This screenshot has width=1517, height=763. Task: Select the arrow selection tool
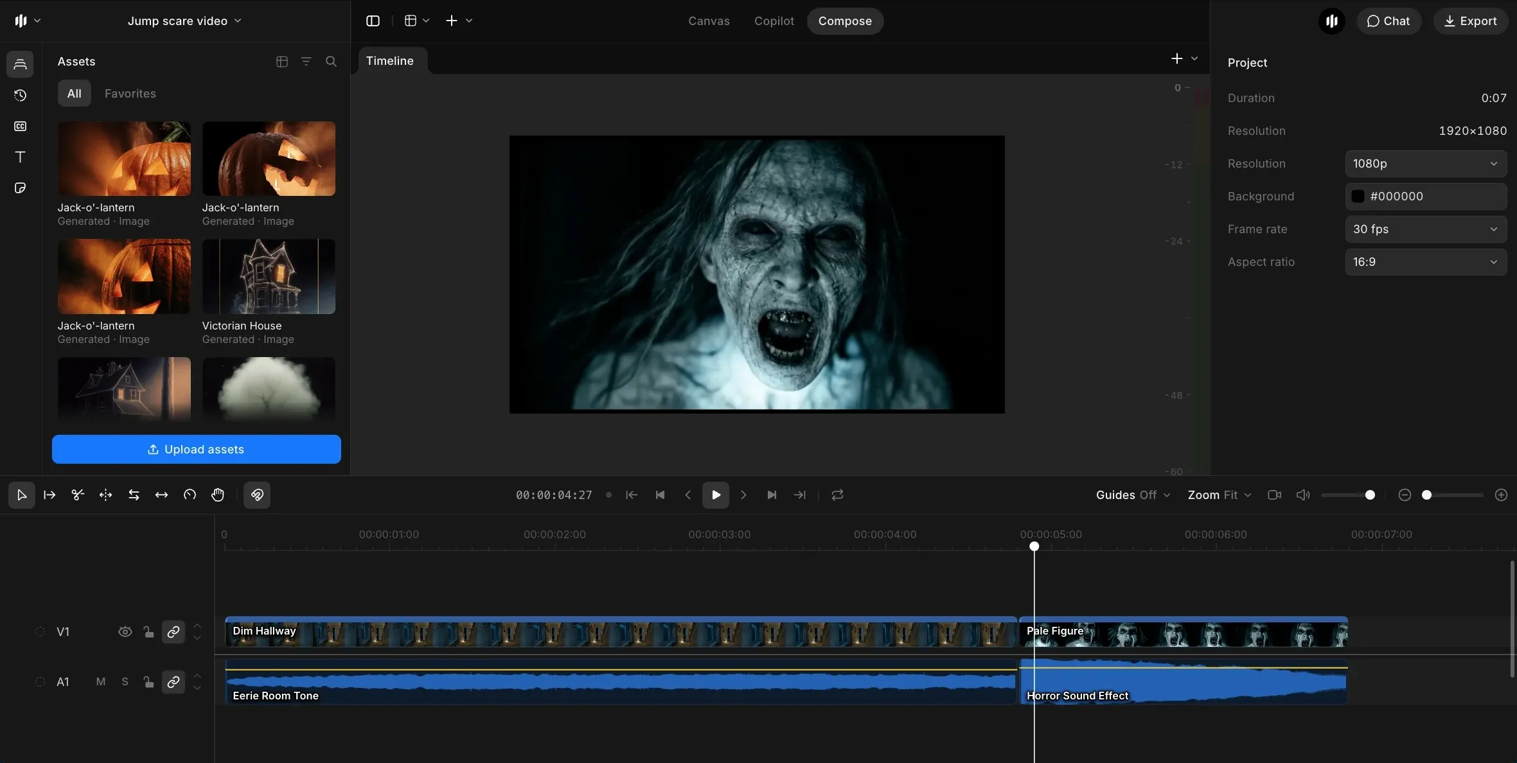pyautogui.click(x=22, y=495)
